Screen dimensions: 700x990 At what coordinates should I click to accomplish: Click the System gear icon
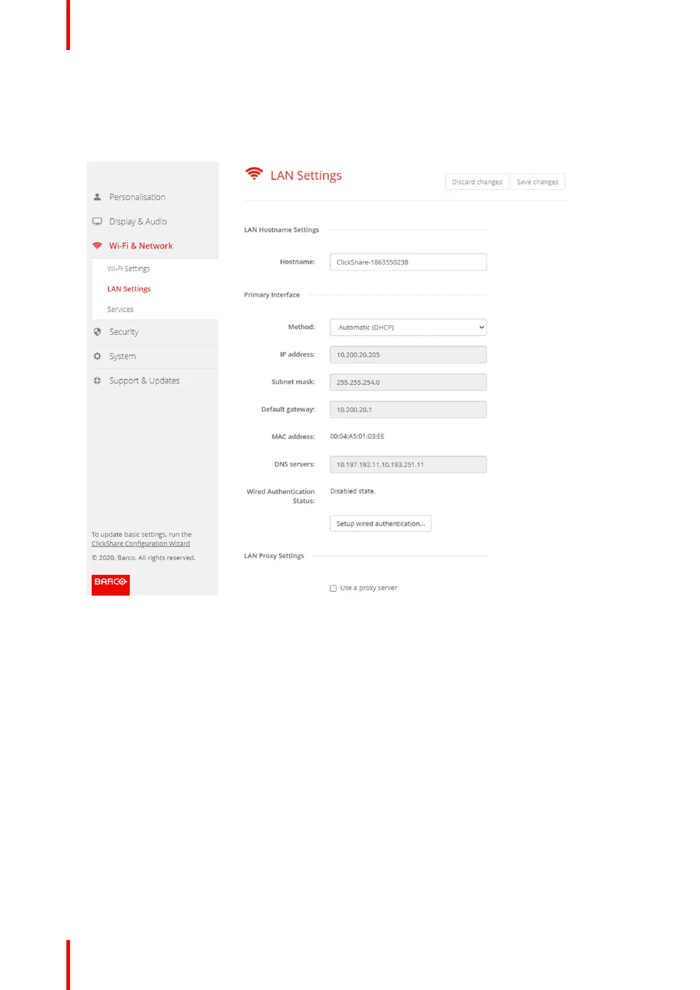point(97,356)
